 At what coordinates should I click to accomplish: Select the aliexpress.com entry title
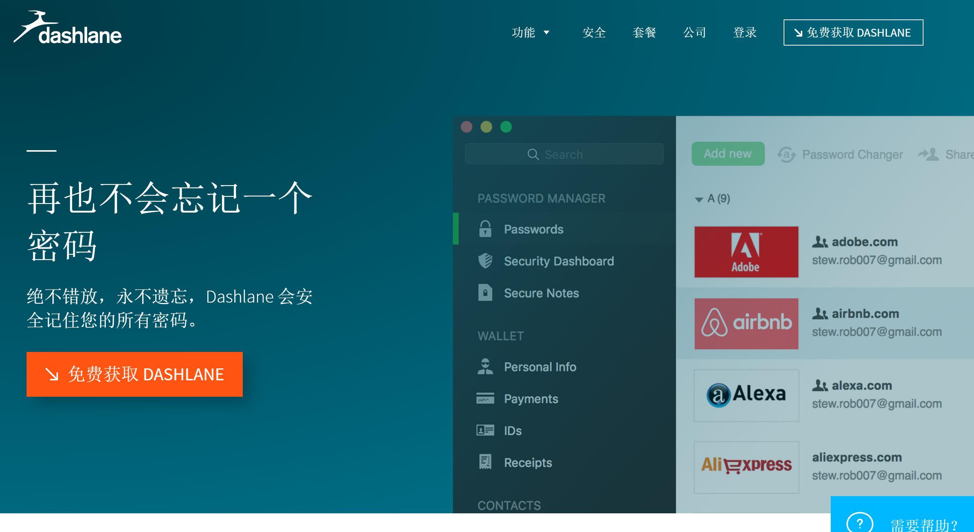857,457
